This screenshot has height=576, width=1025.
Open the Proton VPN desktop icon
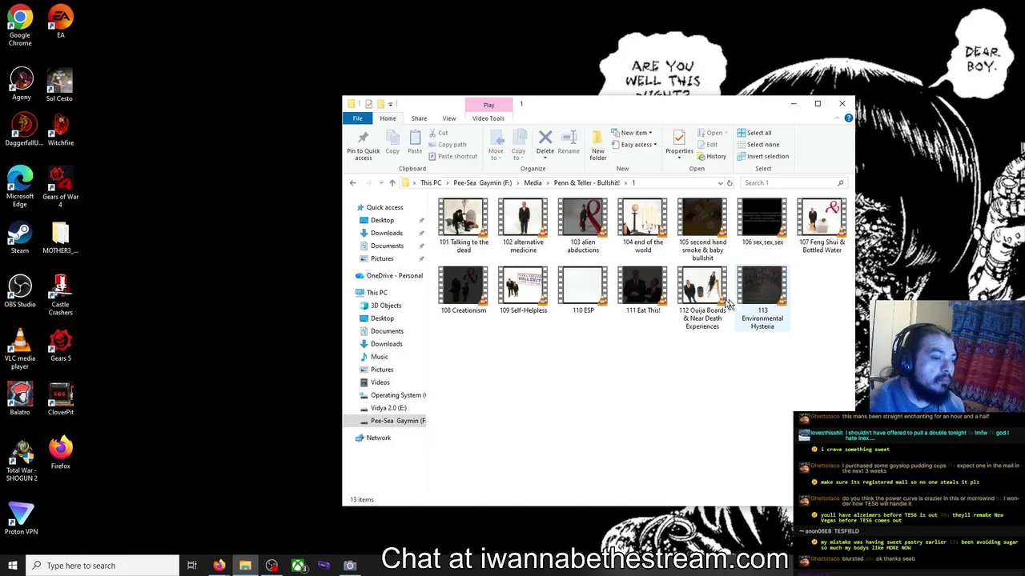pyautogui.click(x=21, y=518)
